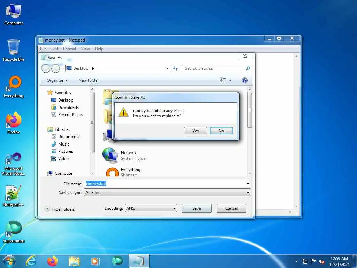Close the Save As dialog
This screenshot has height=268, width=357.
[x=245, y=56]
